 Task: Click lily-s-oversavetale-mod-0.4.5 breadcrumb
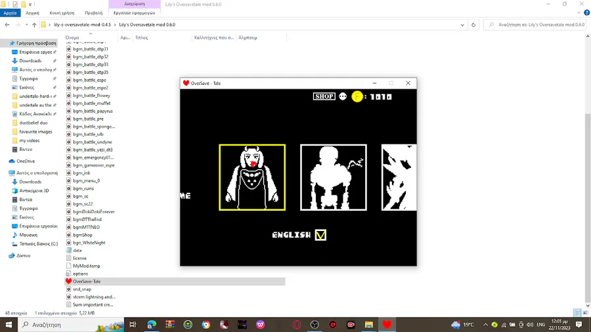coord(82,25)
